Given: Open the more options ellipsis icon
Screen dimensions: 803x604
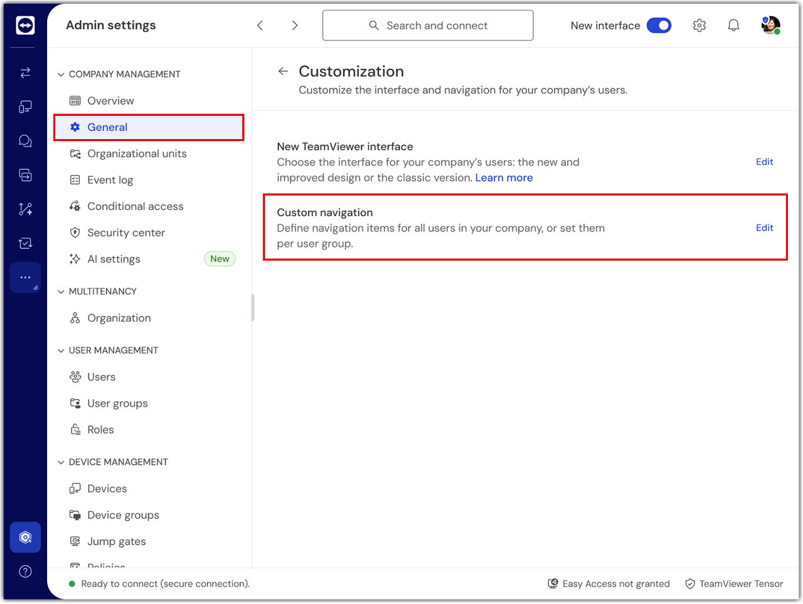Looking at the screenshot, I should point(25,278).
